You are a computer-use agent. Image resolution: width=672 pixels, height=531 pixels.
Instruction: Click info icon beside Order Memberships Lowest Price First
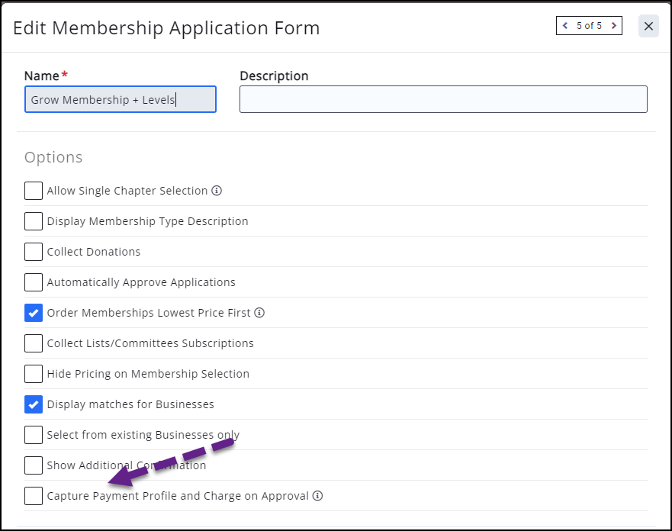259,313
